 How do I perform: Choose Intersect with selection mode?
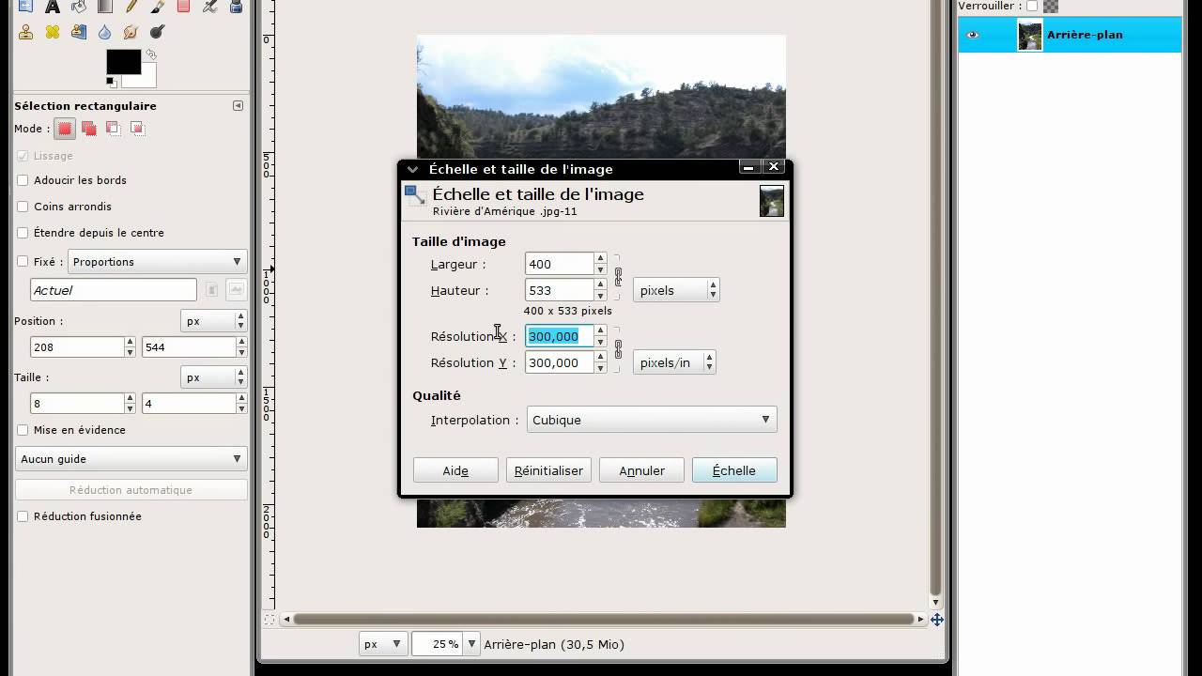(x=137, y=129)
